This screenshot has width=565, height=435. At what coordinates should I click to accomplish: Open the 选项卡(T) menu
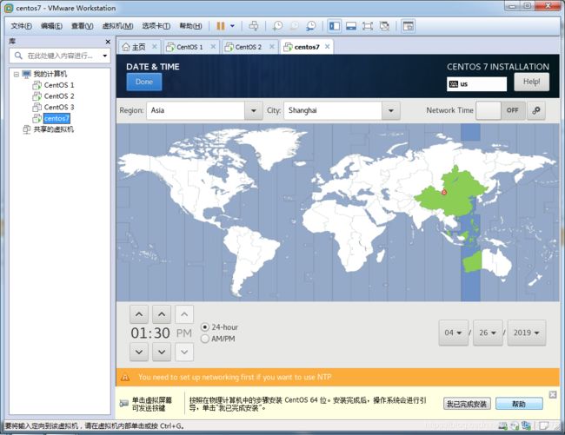coord(156,26)
